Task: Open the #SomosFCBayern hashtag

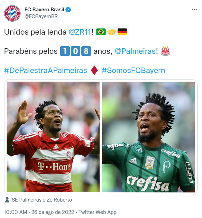Action: tap(133, 70)
